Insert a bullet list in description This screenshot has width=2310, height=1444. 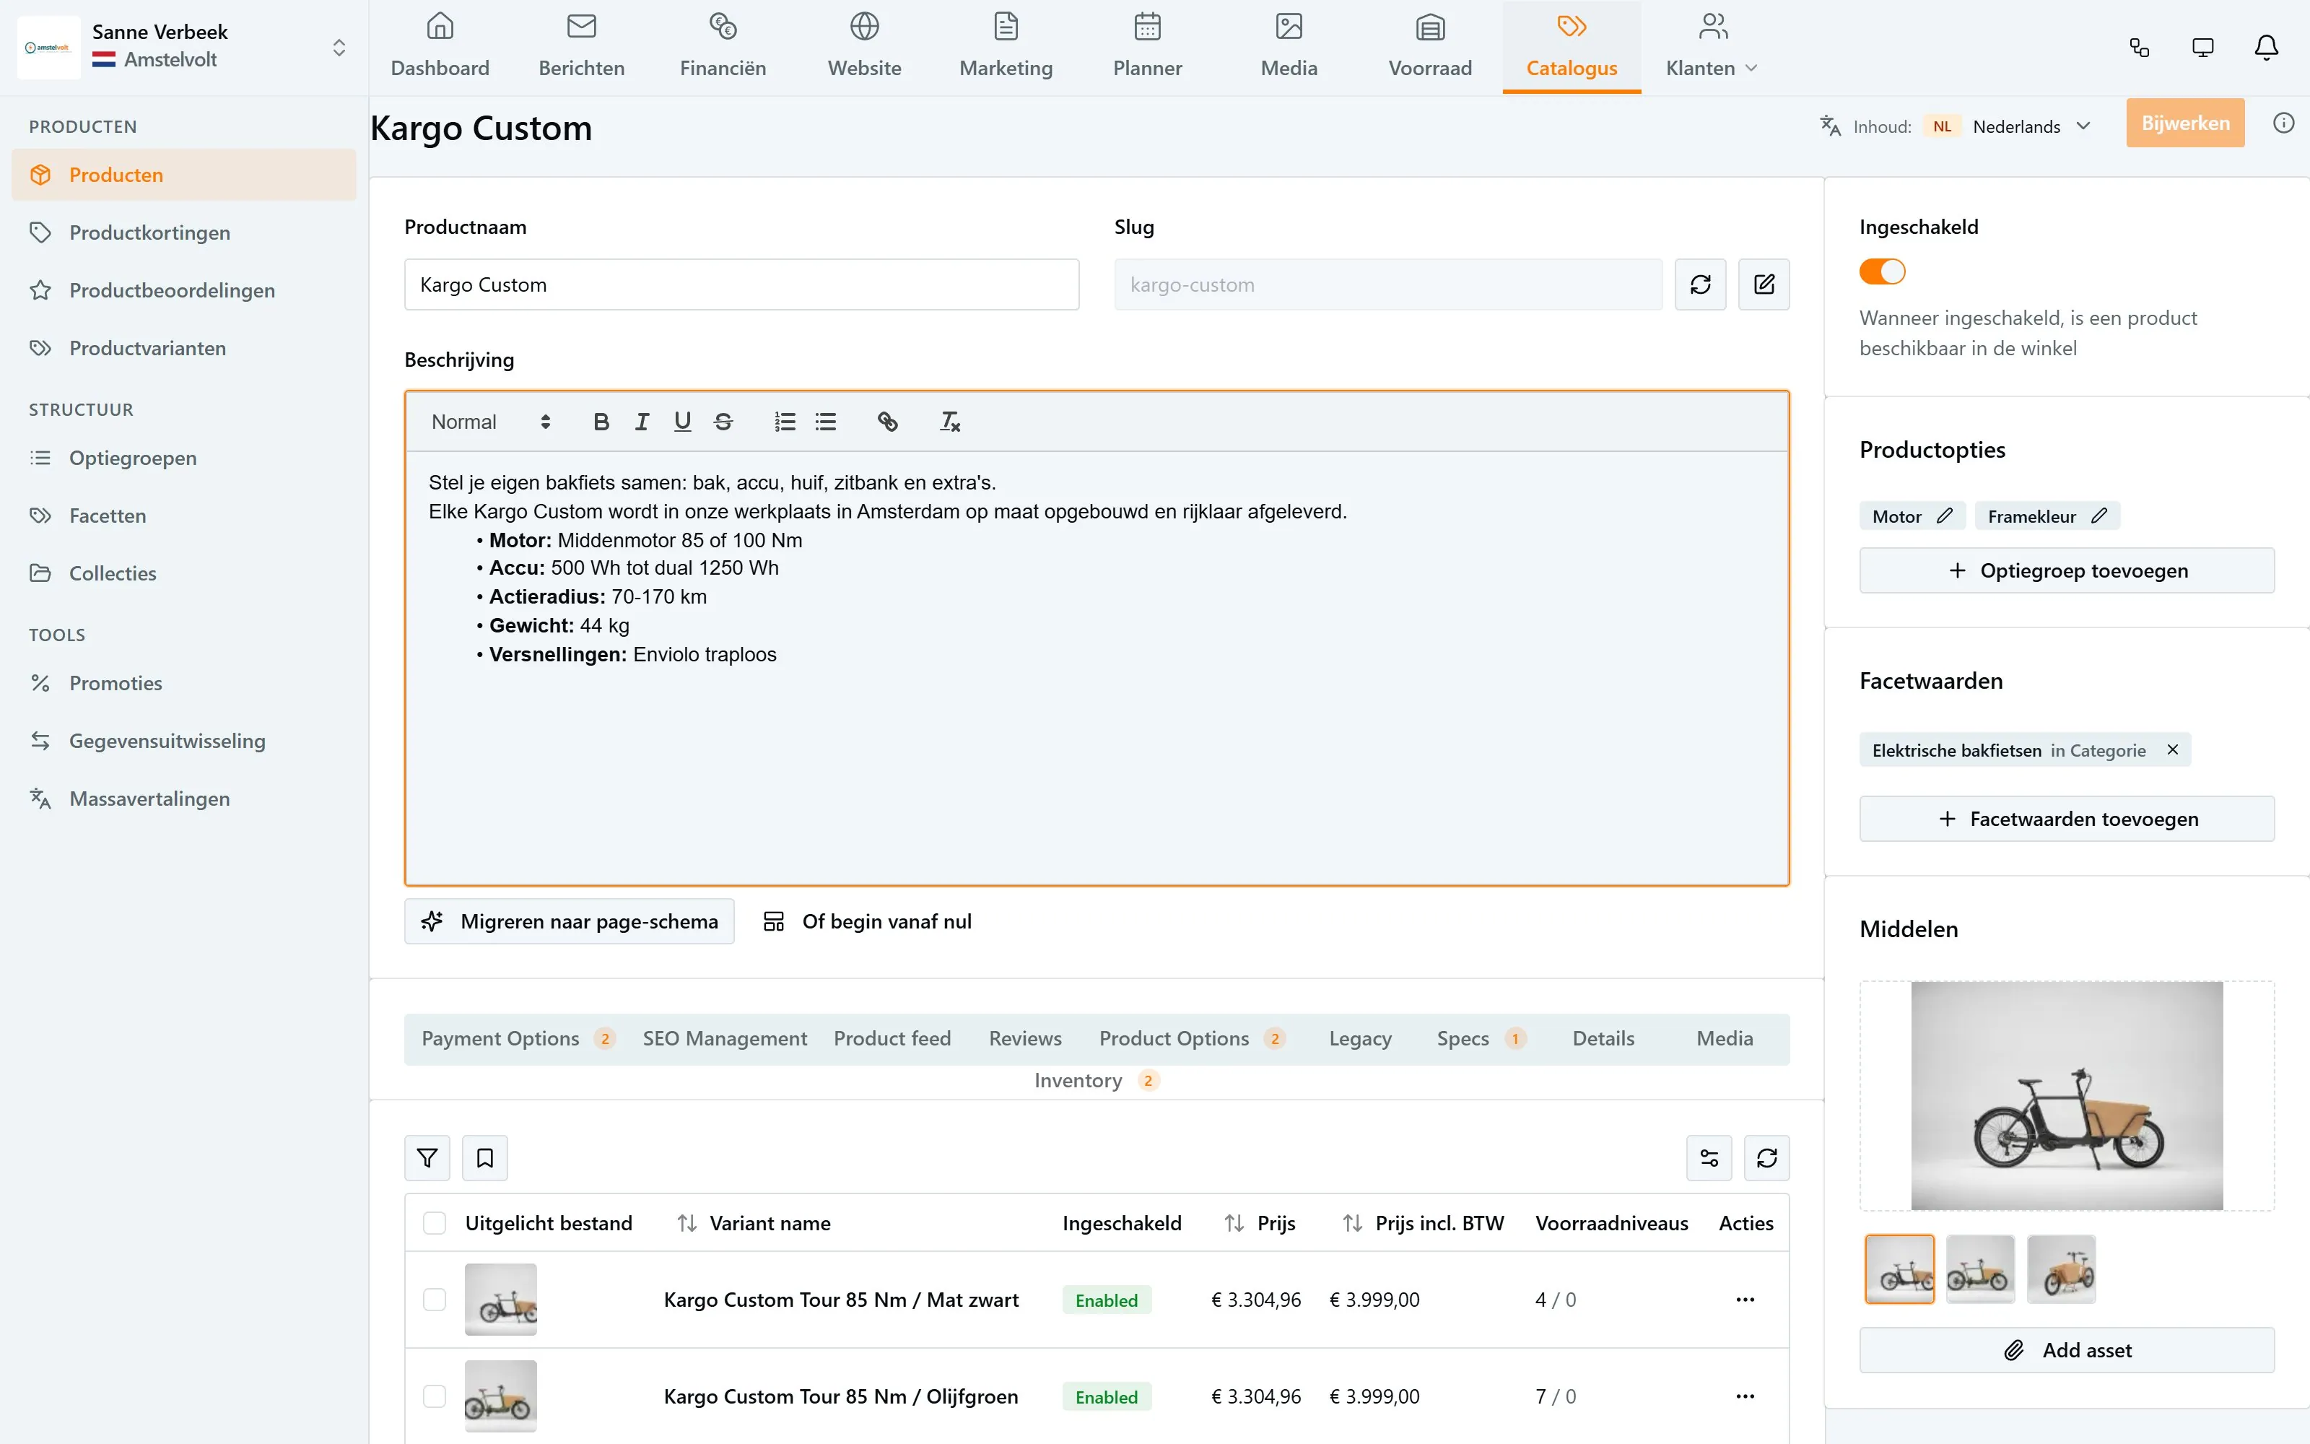click(x=826, y=421)
